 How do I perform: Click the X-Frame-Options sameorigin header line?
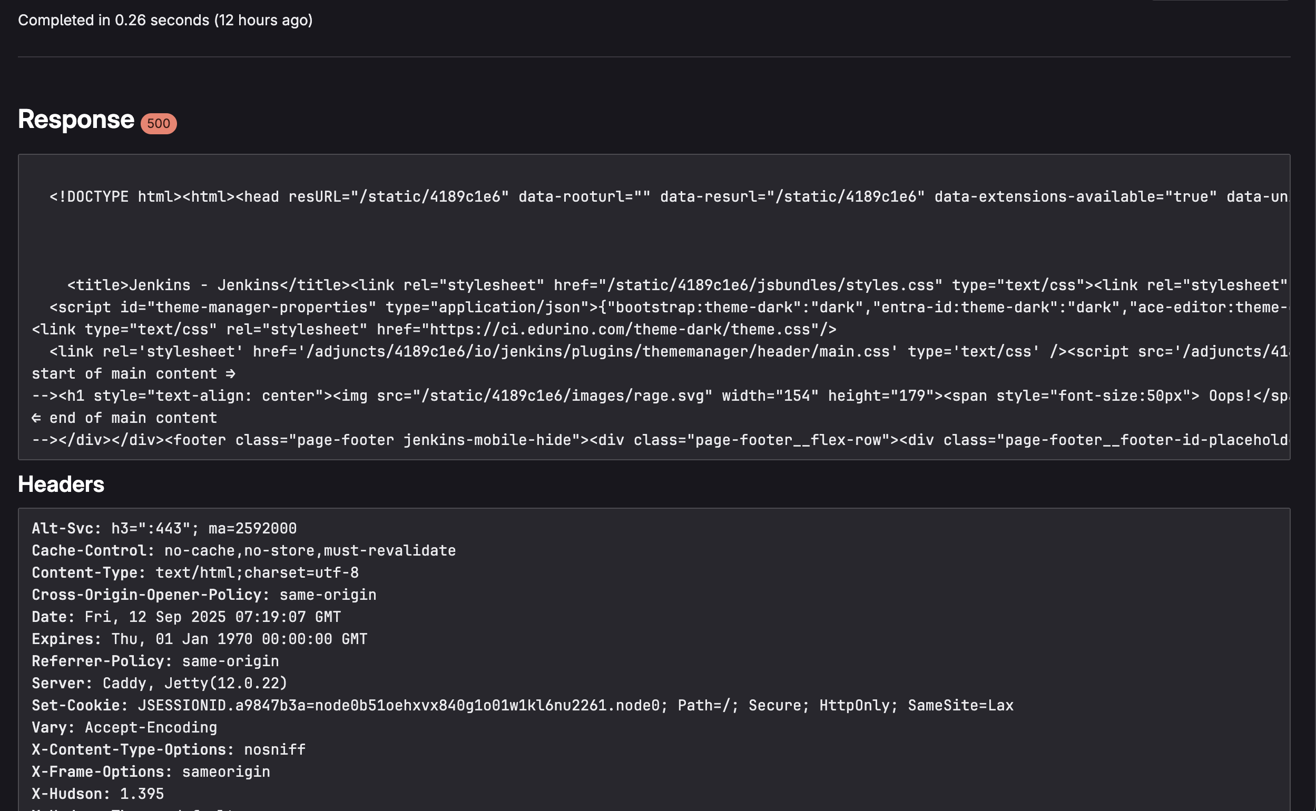[151, 772]
